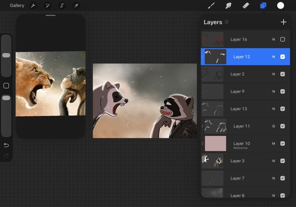
Task: Tap the Redo arrow in sidebar
Action: click(x=6, y=156)
